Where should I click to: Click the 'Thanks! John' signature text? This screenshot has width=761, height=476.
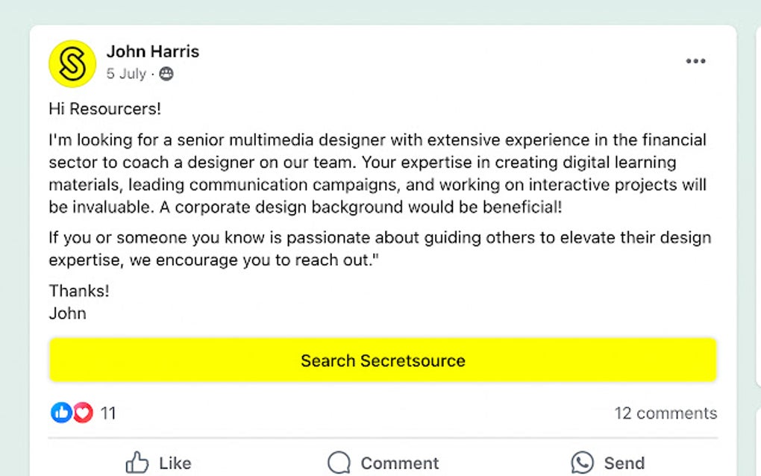(79, 301)
